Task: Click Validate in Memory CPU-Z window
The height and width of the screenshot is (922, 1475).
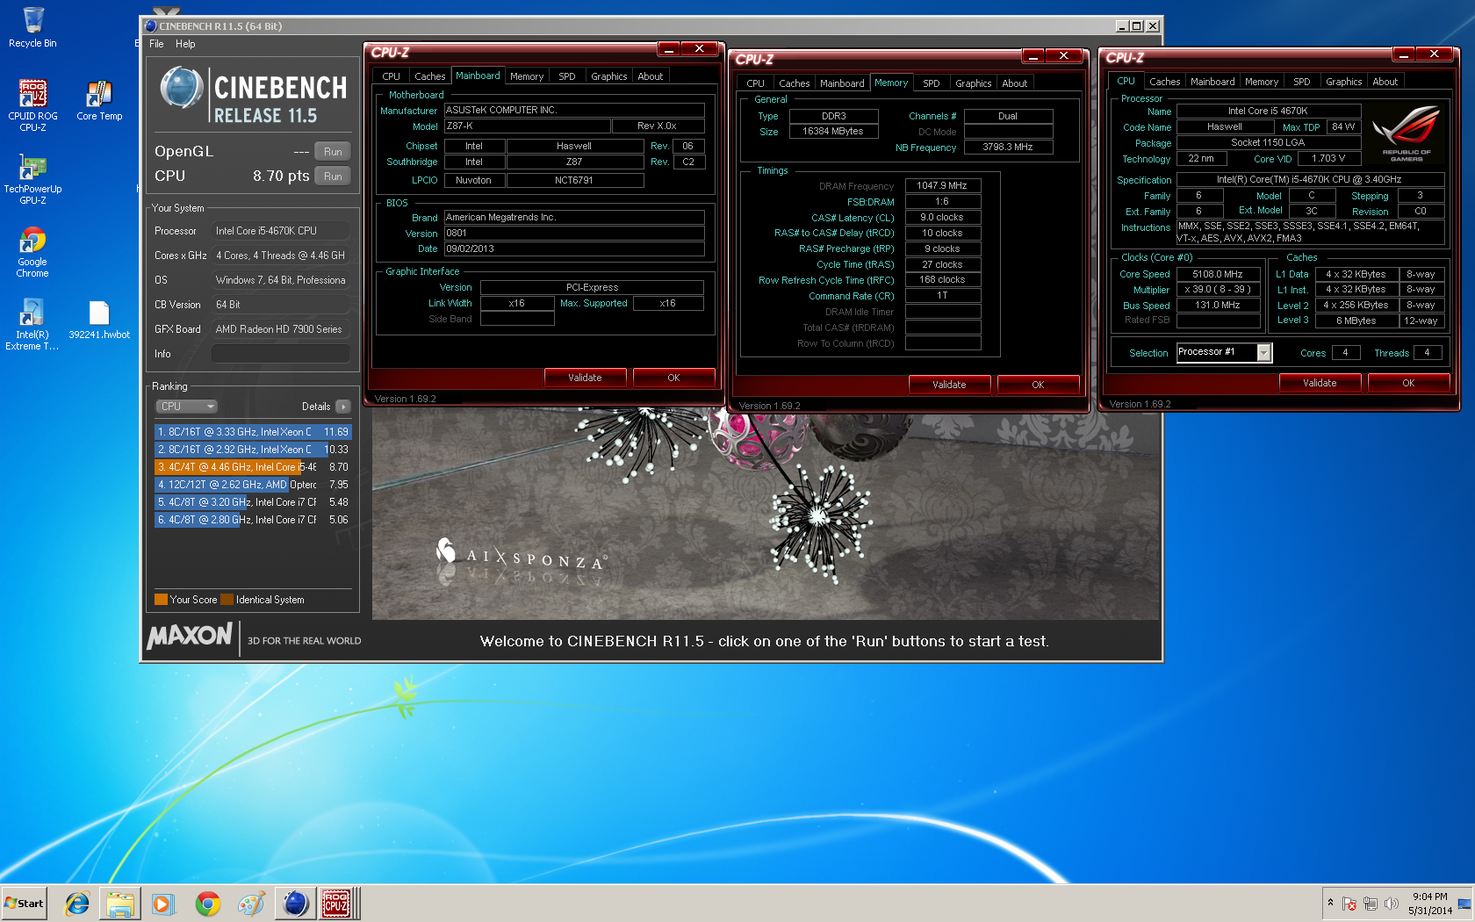Action: tap(949, 385)
